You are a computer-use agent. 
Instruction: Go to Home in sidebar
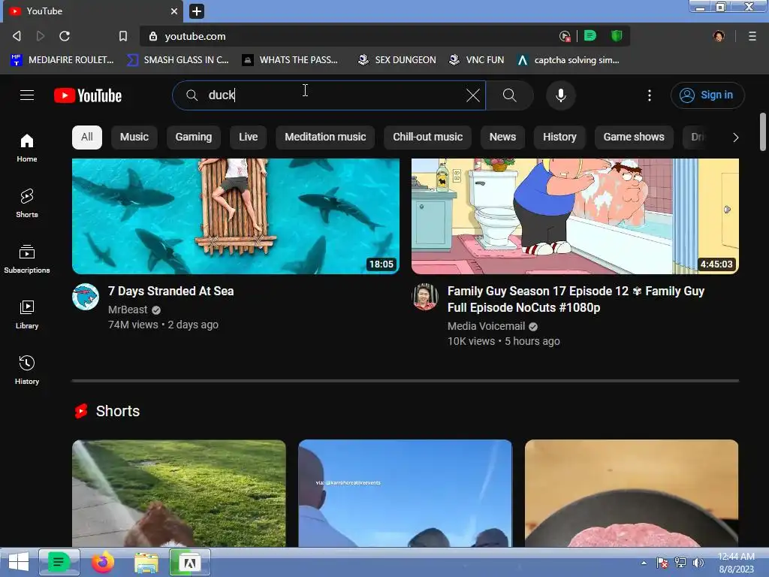tap(27, 148)
